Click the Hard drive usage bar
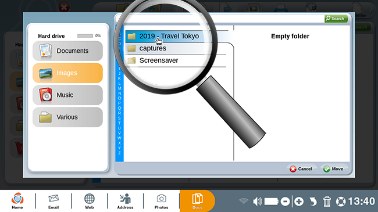 click(x=85, y=36)
